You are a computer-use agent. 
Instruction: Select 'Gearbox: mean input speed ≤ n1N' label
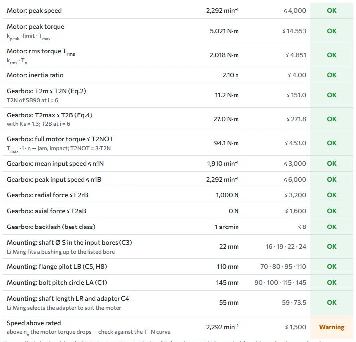pos(55,164)
